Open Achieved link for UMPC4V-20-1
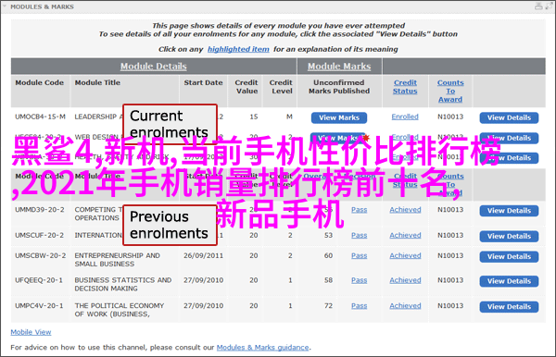Viewport: 556px width, 357px height. pyautogui.click(x=405, y=306)
